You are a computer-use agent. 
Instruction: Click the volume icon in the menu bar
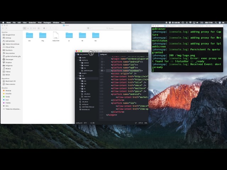[x=197, y=23]
